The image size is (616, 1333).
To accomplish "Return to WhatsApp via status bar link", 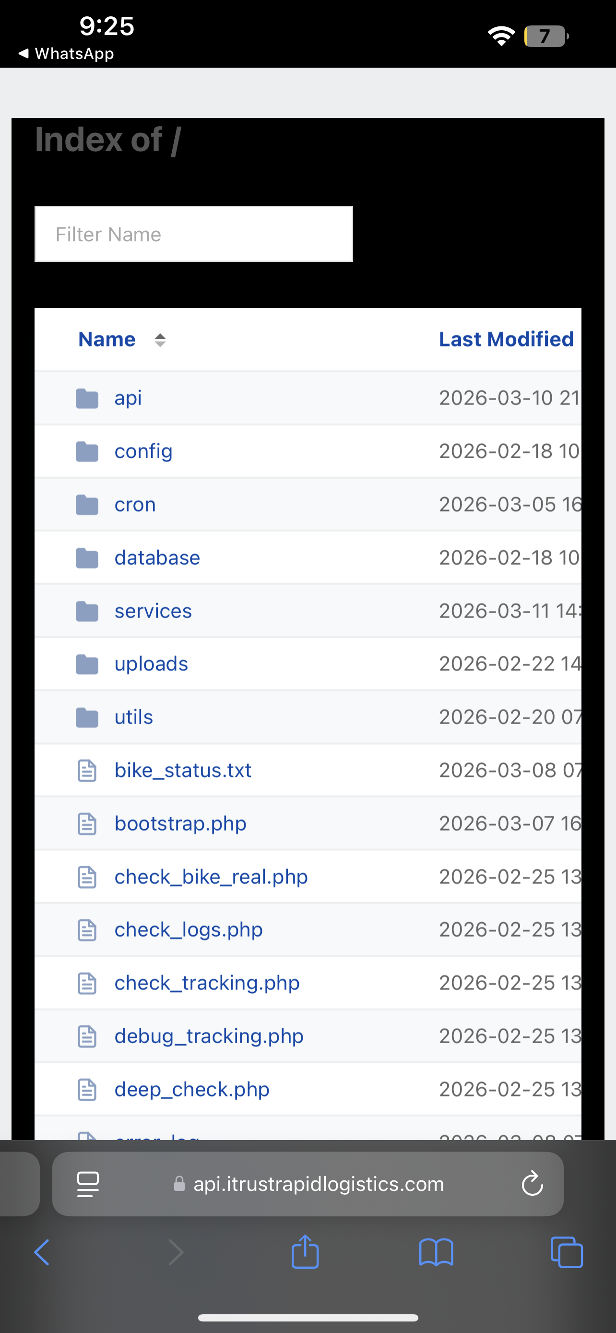I will (66, 53).
